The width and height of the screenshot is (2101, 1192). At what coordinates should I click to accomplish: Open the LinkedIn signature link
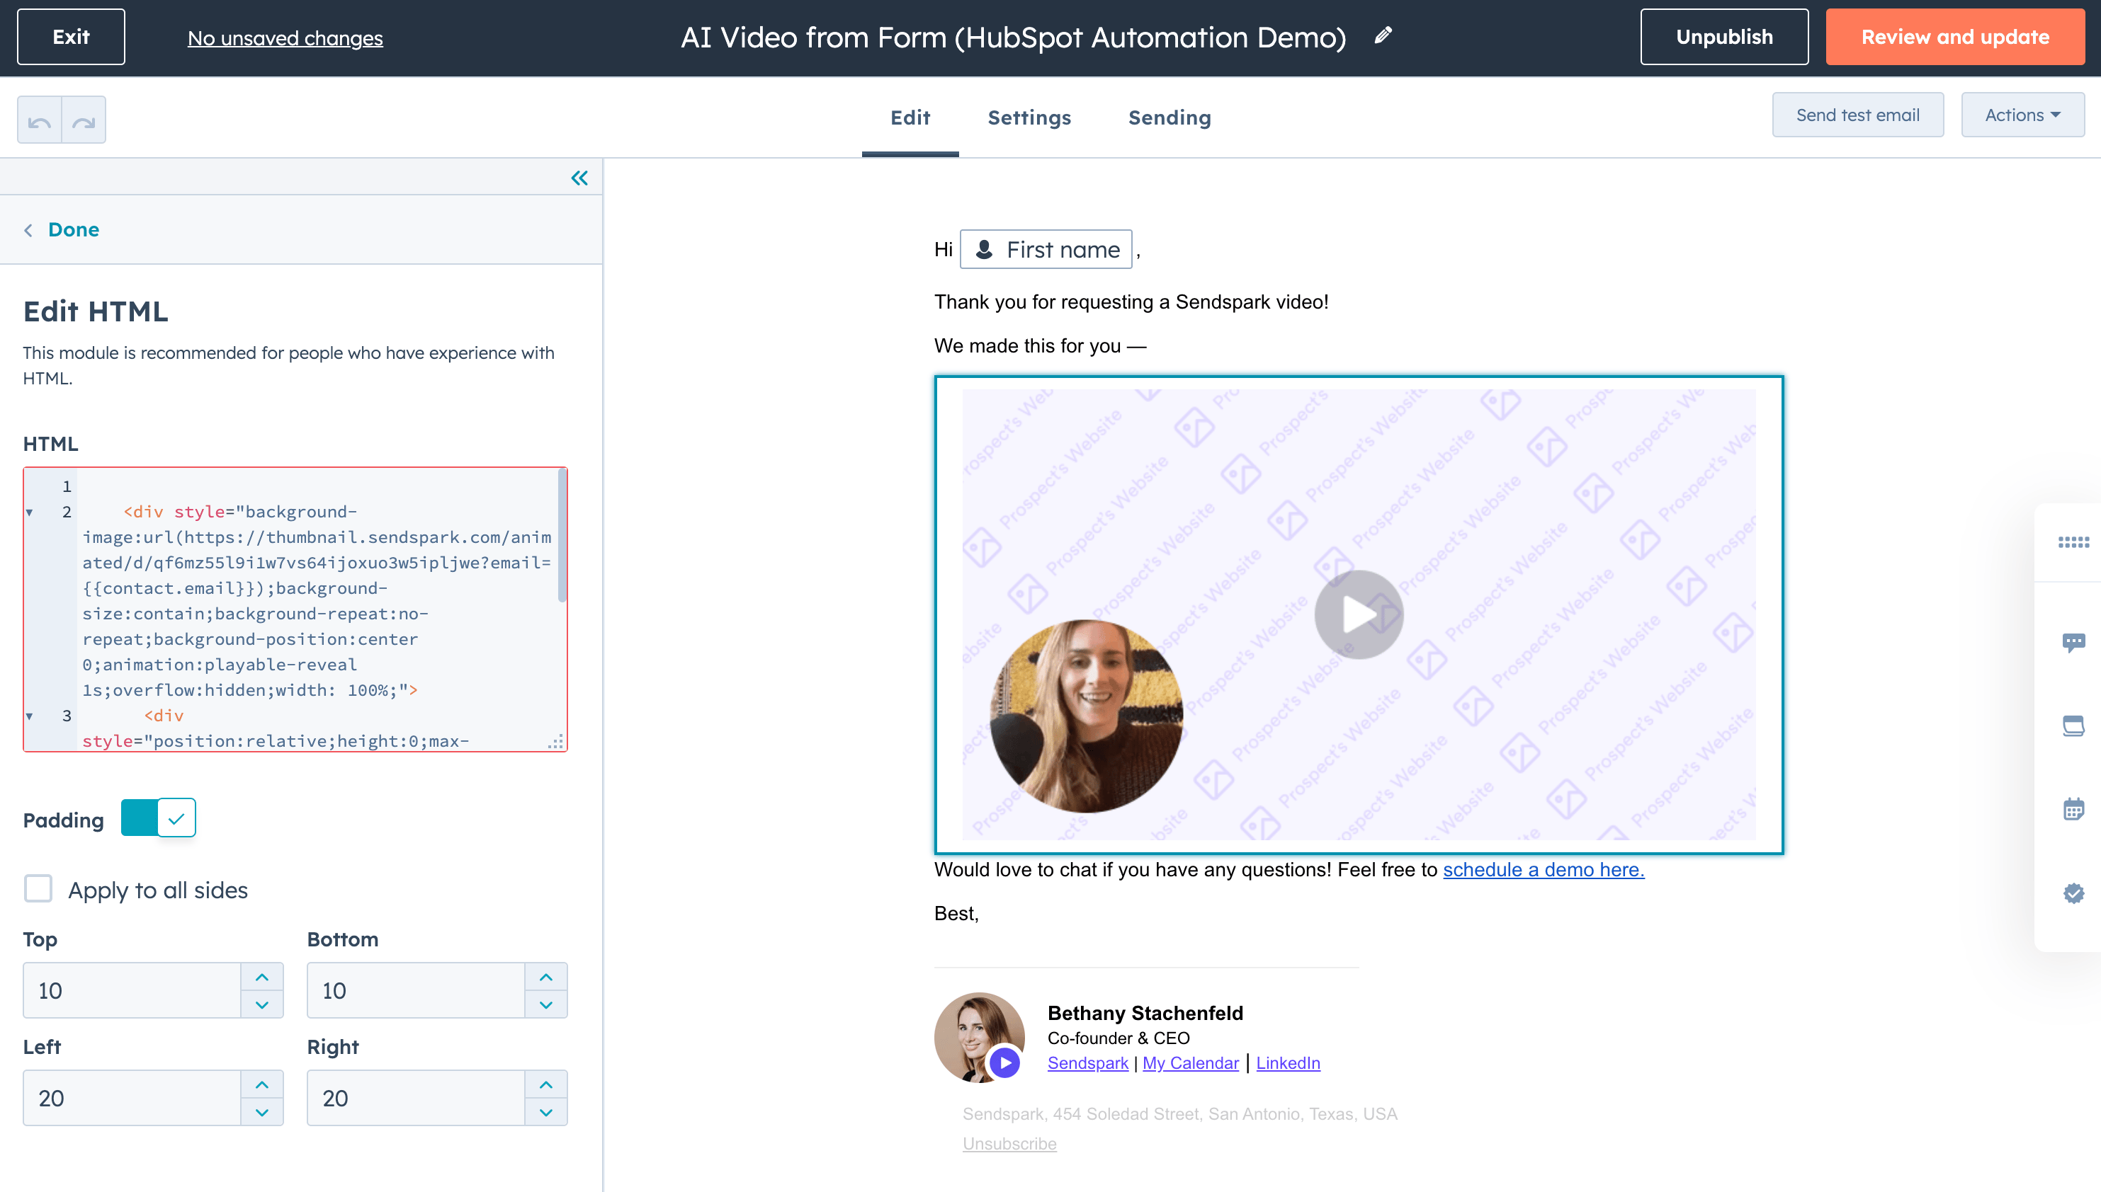pos(1288,1062)
